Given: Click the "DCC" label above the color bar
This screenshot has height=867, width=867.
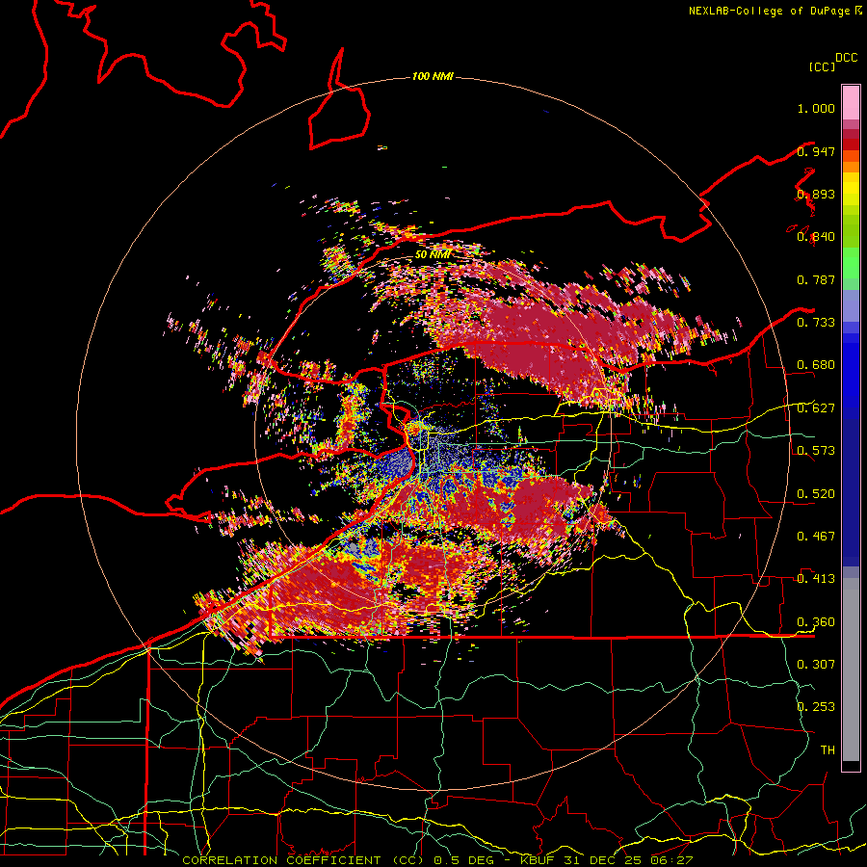Looking at the screenshot, I should (846, 58).
